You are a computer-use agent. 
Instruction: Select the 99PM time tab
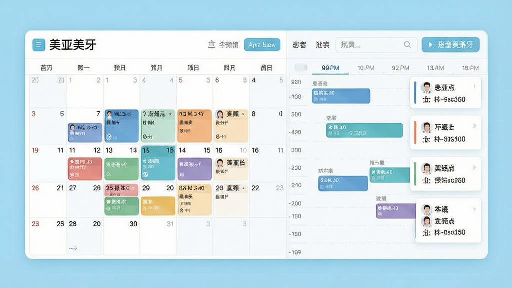pos(330,68)
